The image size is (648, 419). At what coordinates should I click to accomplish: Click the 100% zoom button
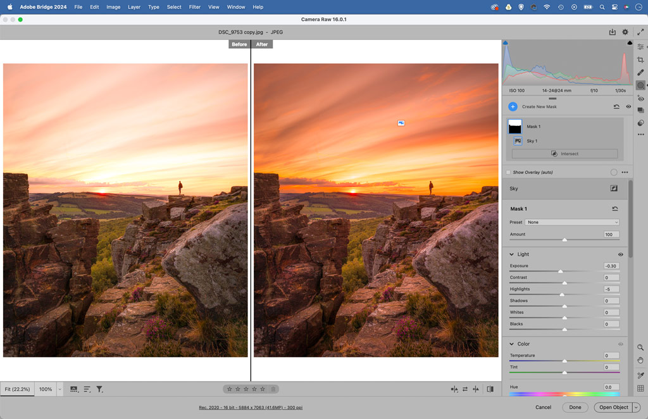(x=46, y=389)
